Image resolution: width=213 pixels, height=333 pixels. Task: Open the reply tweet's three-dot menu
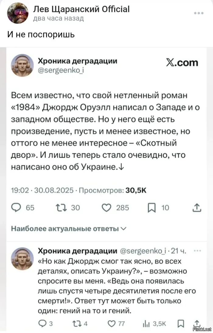[x=197, y=251]
